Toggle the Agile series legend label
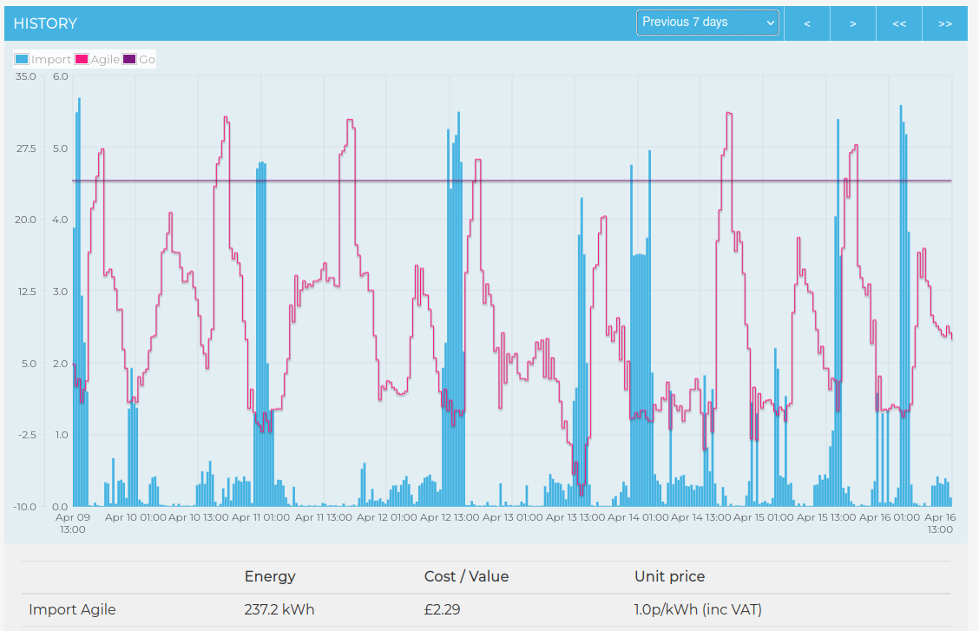Screen dimensions: 979x631 point(105,60)
